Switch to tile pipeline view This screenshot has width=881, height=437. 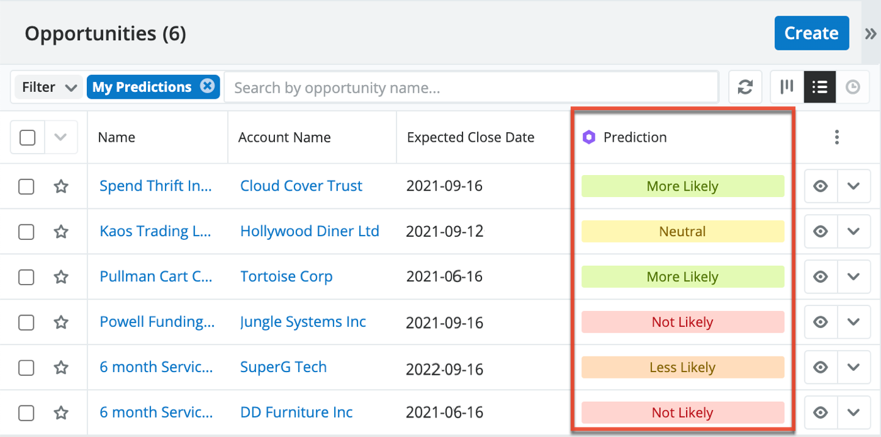click(787, 87)
